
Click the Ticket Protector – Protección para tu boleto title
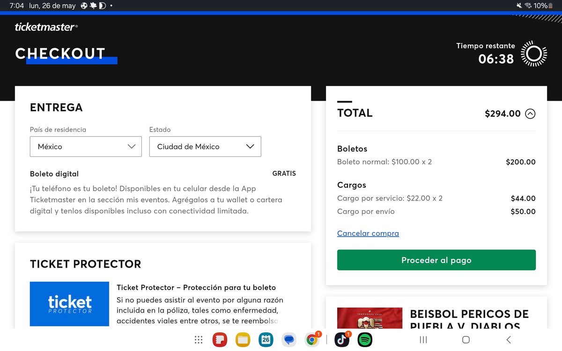point(196,287)
